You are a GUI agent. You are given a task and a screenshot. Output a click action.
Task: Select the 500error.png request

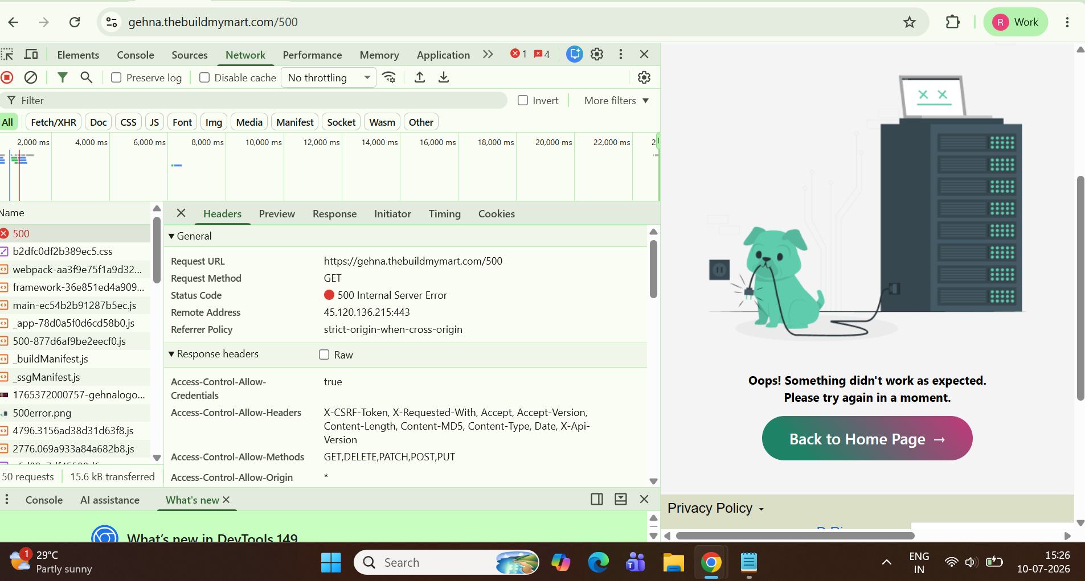pos(75,413)
